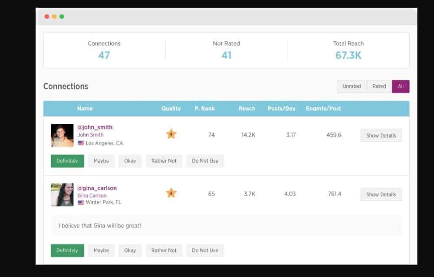Screen dimensions: 434x277
Task: Expand Show Details for John Smith
Action: click(x=381, y=135)
